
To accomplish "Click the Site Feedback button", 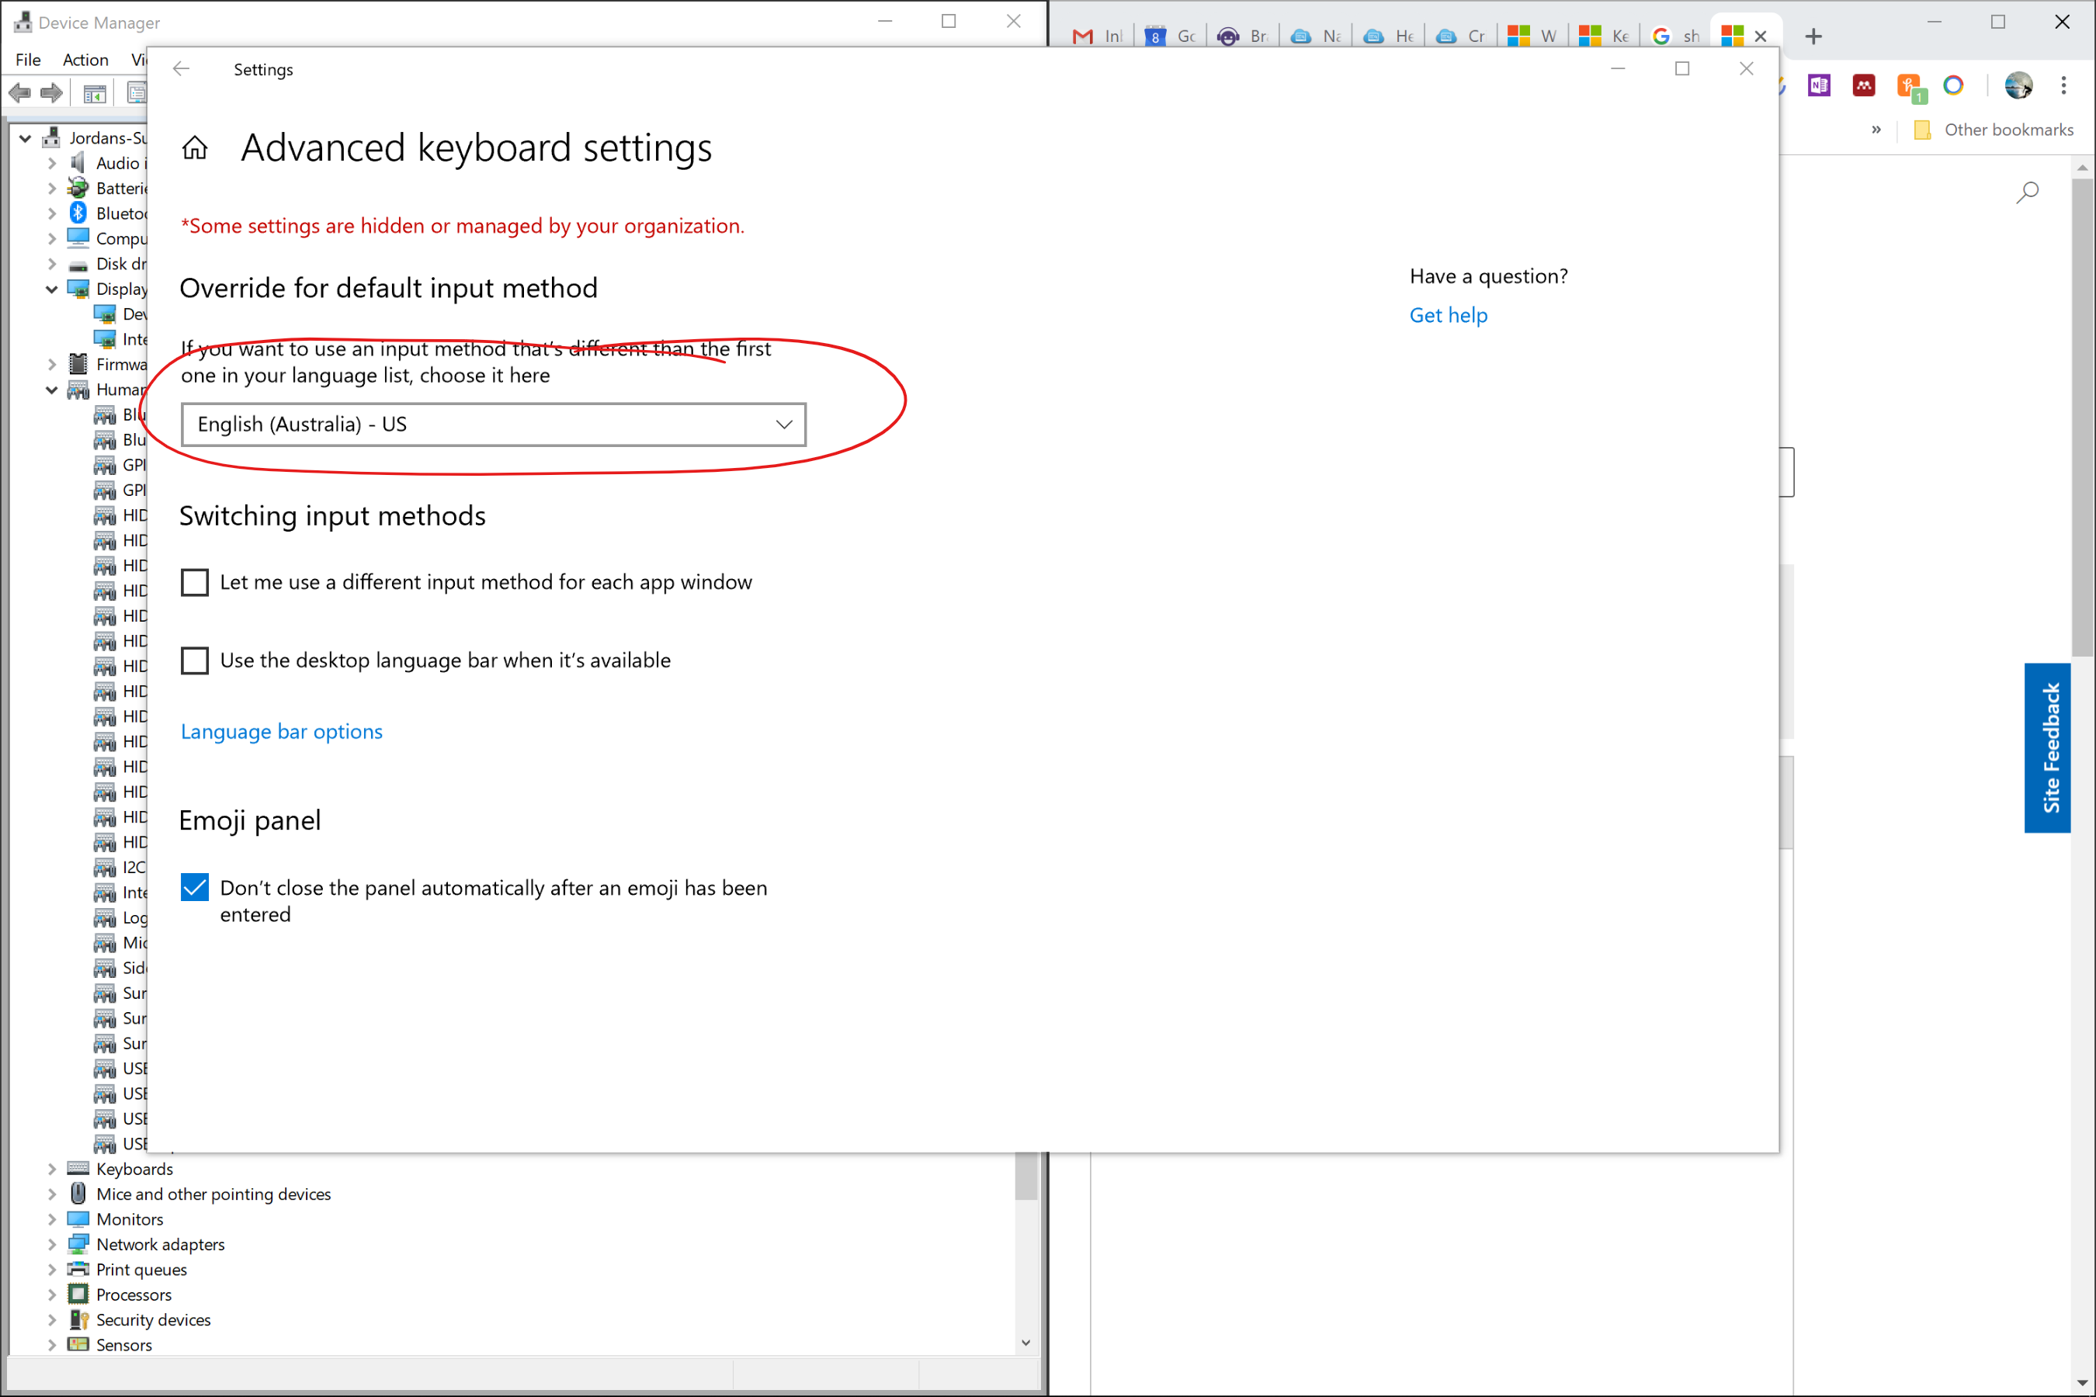I will pos(2049,747).
